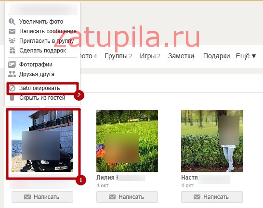Expand the Ещё dropdown menu

click(246, 56)
